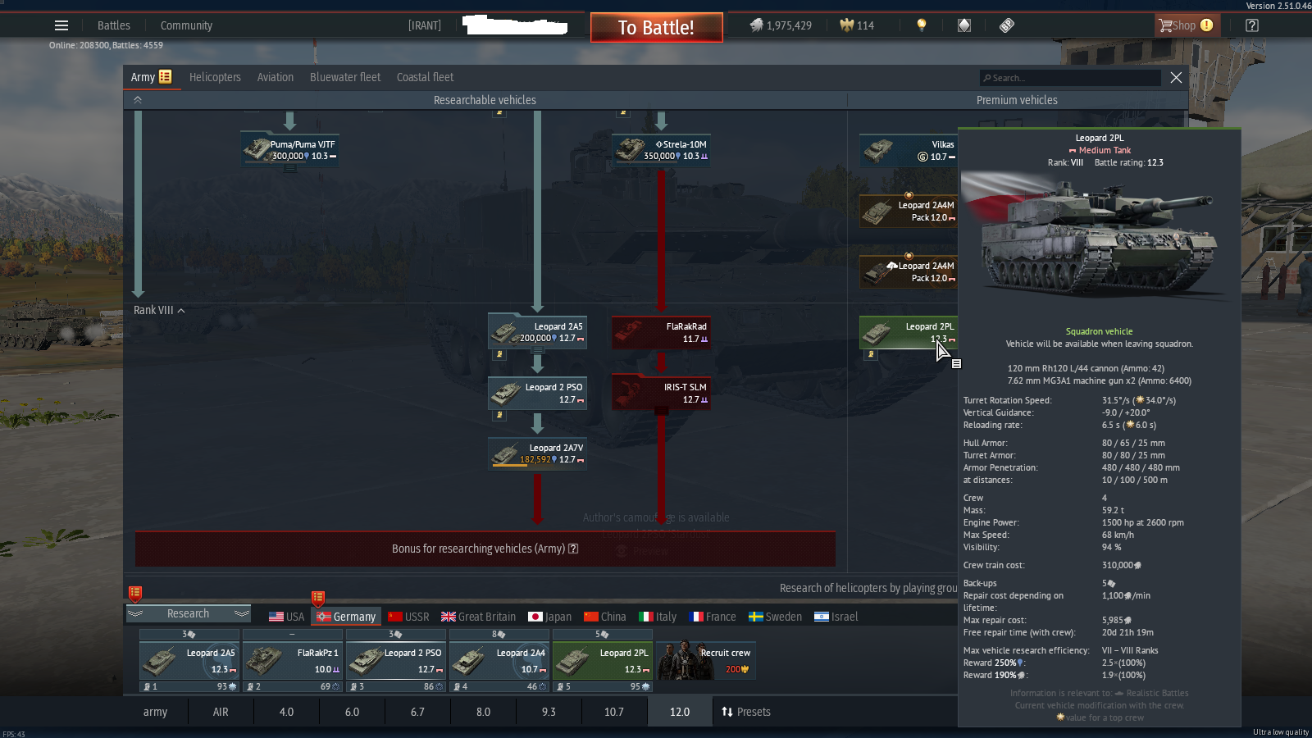Click the Golden Eagles currency icon
1312x738 pixels.
pos(847,25)
